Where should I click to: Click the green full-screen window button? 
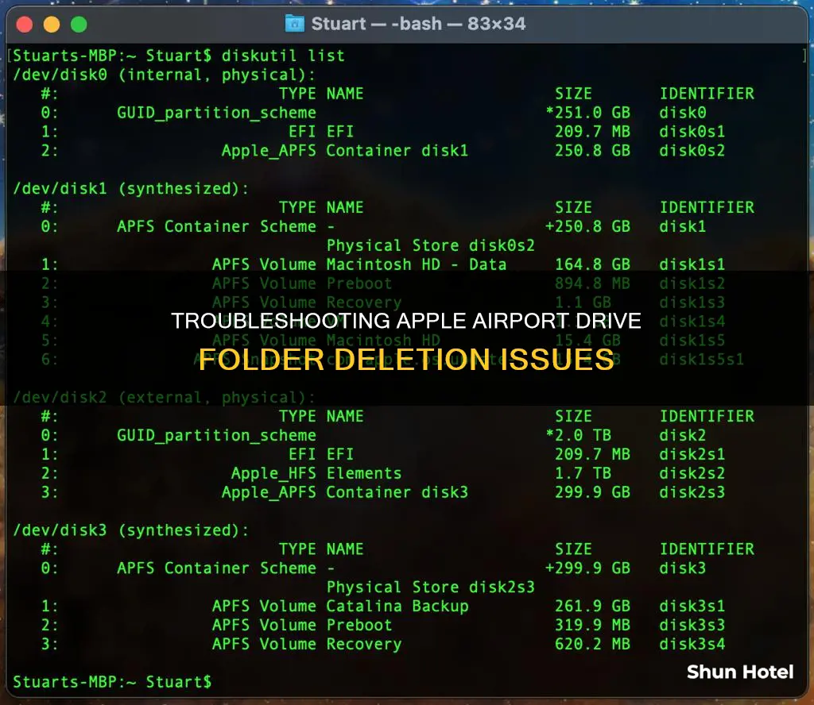(x=79, y=25)
